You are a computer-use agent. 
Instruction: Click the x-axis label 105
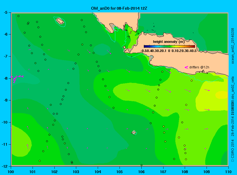120,172
